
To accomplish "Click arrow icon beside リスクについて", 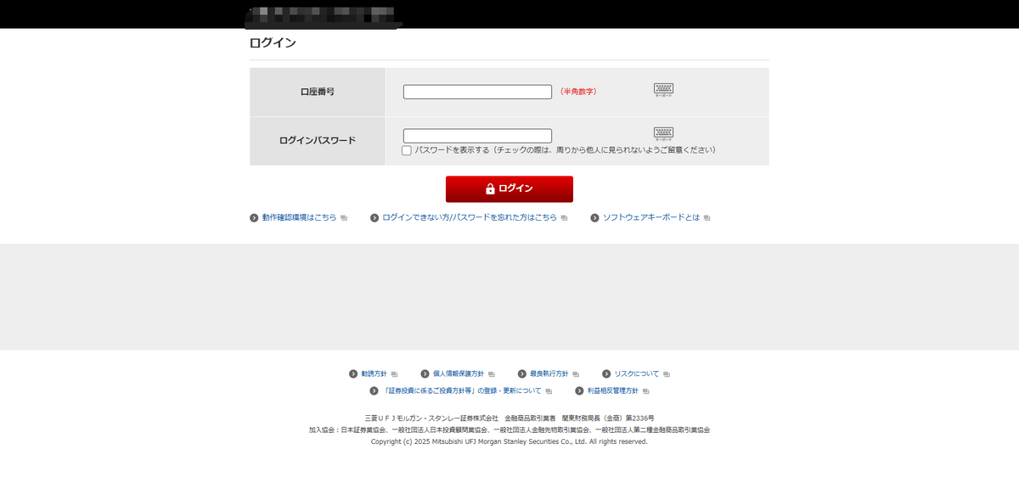I will 606,373.
